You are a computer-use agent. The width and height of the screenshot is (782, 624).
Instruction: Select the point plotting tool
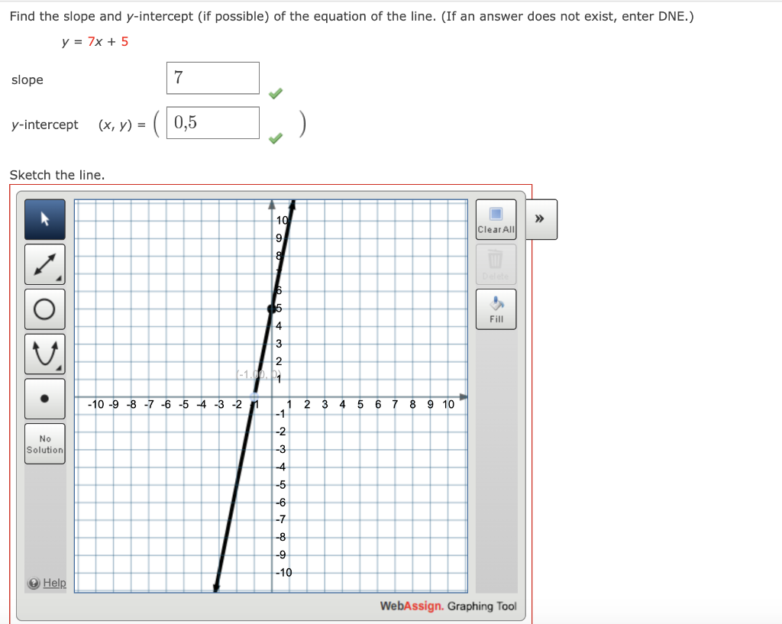point(44,398)
